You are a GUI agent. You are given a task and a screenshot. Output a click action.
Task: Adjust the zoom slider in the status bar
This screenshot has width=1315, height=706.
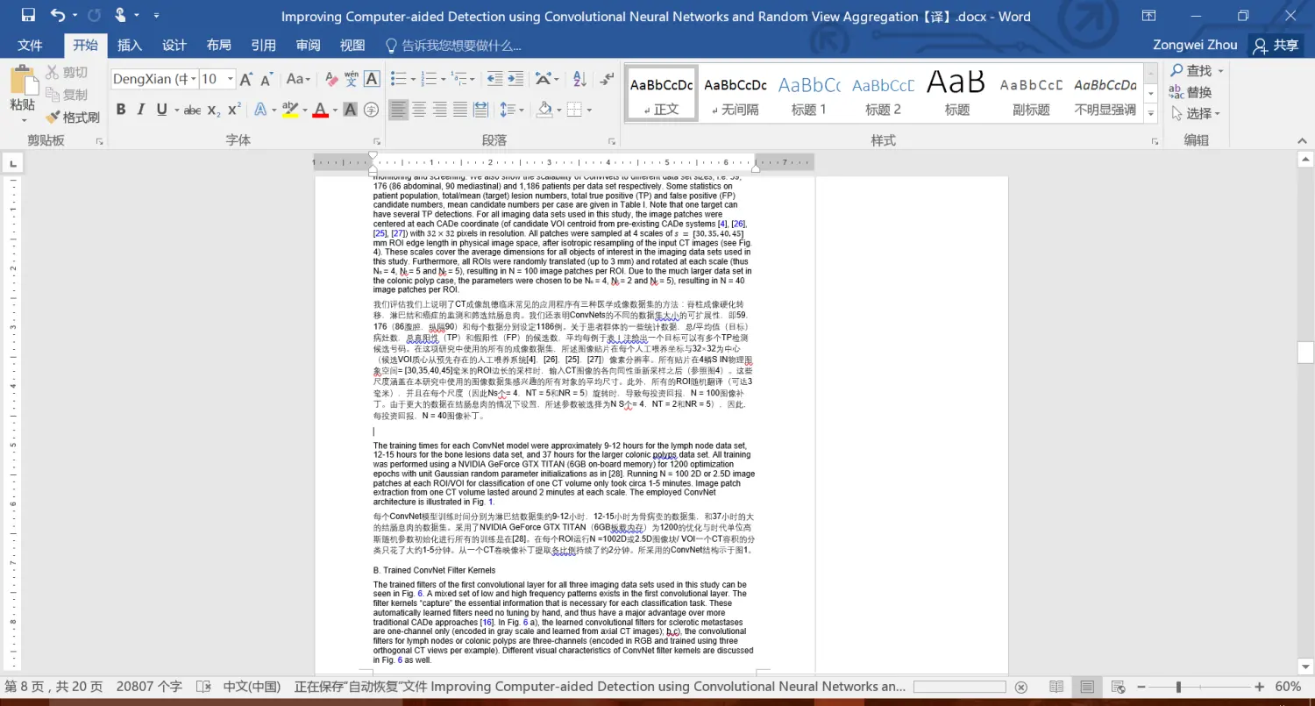click(x=1179, y=687)
